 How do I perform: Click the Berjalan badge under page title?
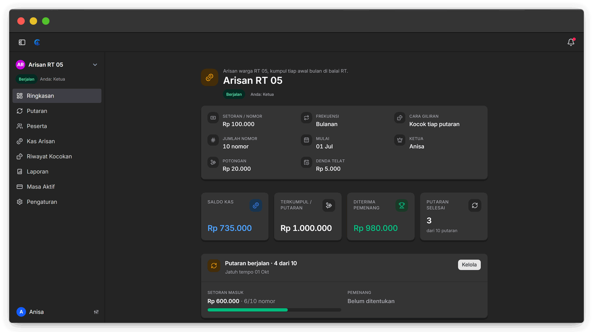(x=234, y=94)
